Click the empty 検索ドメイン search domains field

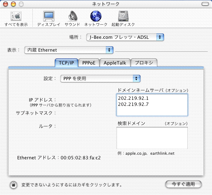click(152, 138)
